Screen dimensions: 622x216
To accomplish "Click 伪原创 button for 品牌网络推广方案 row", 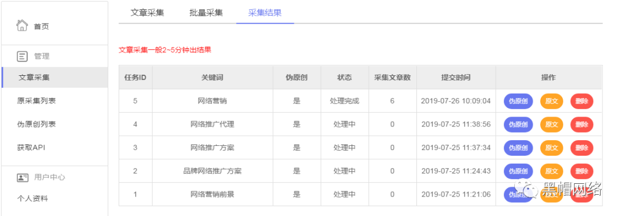I will pyautogui.click(x=518, y=171).
